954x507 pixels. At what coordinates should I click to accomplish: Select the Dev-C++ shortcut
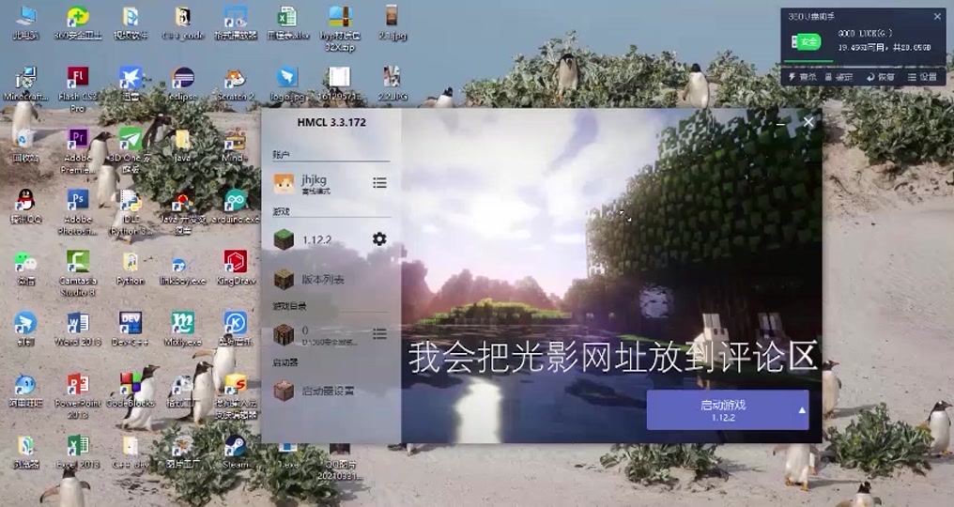(x=131, y=329)
